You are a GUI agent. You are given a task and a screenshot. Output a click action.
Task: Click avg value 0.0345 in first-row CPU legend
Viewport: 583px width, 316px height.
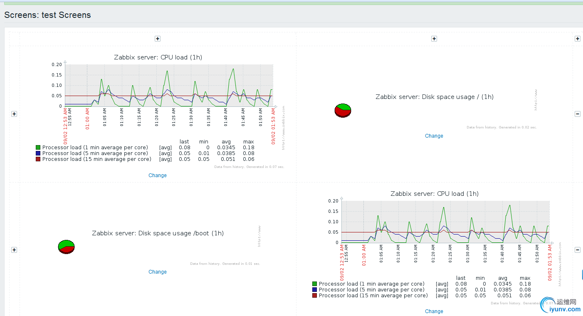coord(226,148)
